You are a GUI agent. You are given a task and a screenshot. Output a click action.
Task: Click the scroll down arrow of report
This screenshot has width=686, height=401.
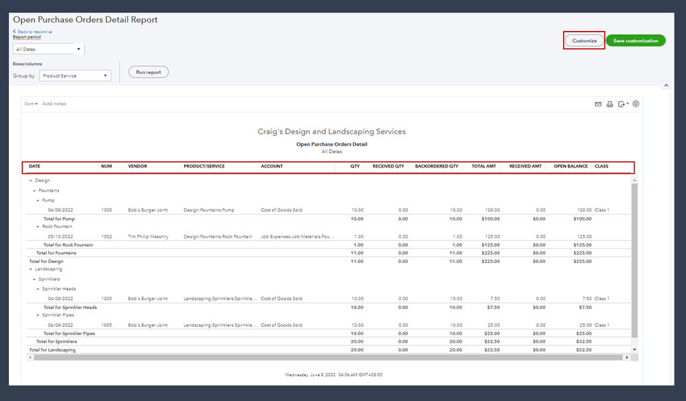pyautogui.click(x=634, y=350)
